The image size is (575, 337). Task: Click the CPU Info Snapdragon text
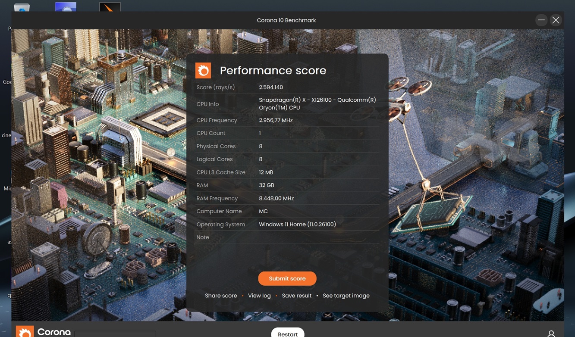317,104
